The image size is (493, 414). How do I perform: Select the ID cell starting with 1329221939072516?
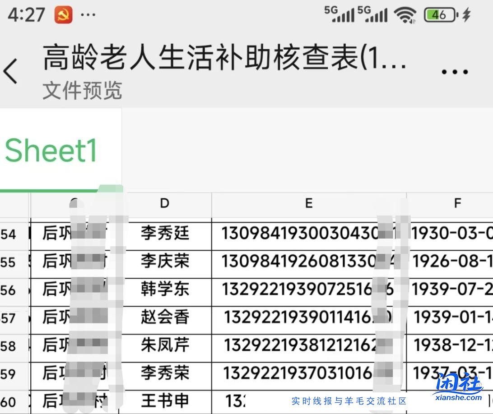[x=309, y=290]
